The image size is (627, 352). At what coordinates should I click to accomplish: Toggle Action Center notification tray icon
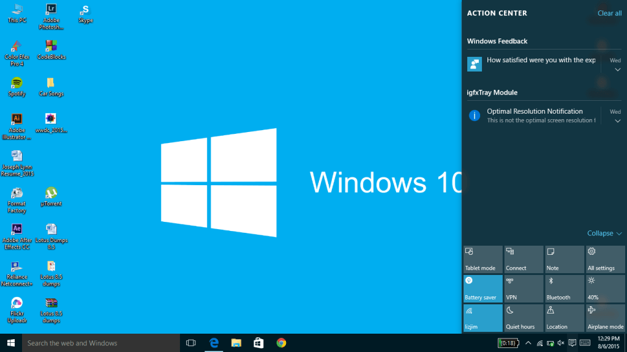point(573,343)
